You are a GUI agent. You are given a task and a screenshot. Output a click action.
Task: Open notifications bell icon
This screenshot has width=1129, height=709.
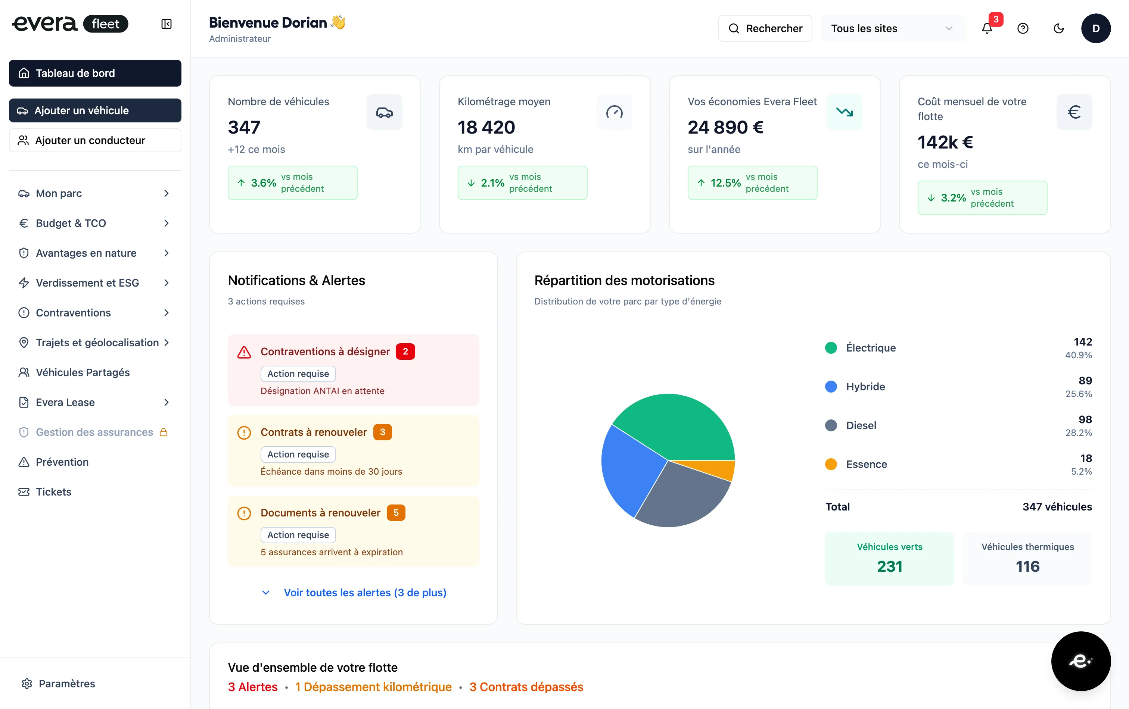[987, 29]
